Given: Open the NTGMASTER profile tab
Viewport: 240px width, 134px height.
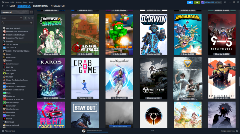Looking at the screenshot, I should click(x=58, y=6).
